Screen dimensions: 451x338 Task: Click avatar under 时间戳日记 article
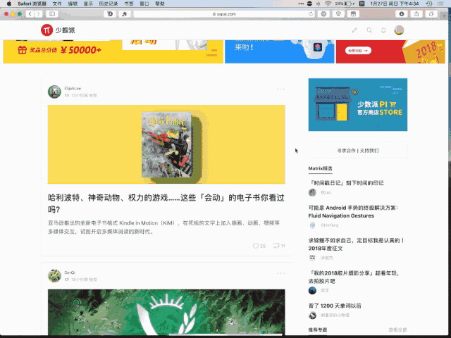312,192
